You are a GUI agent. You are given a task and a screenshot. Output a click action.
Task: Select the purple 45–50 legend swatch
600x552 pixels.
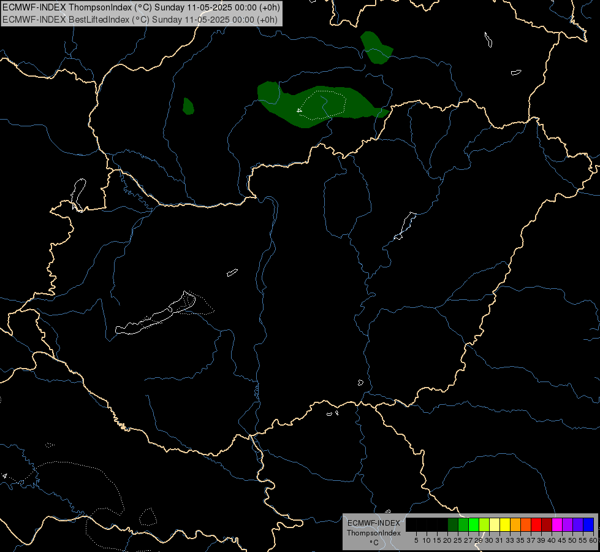568,524
